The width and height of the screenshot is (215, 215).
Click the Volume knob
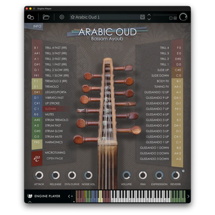tap(126, 175)
